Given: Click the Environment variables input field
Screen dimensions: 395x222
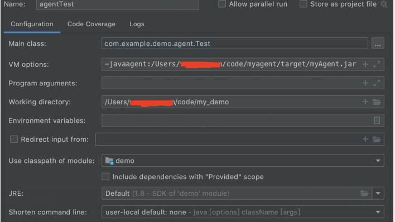Looking at the screenshot, I should (243, 120).
